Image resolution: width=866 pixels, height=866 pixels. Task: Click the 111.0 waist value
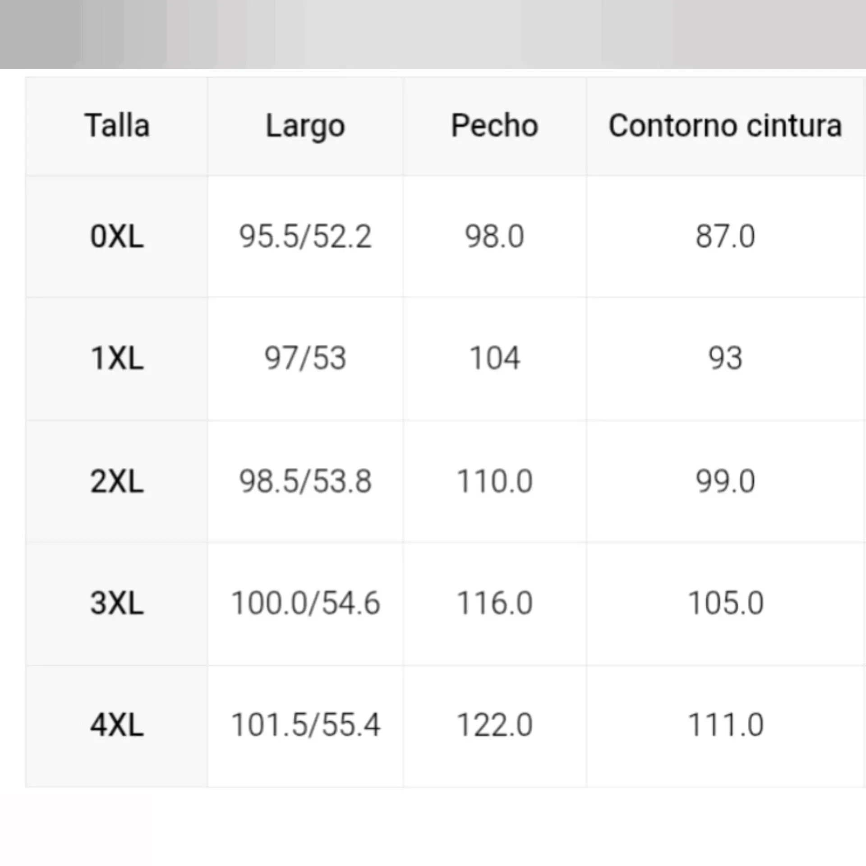click(725, 725)
